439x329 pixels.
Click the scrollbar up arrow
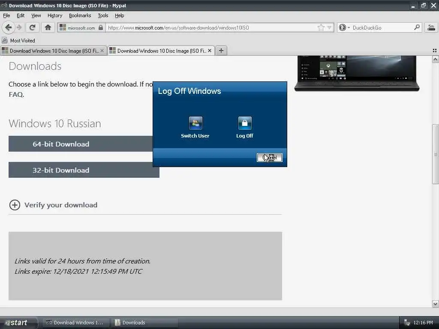tap(435, 59)
